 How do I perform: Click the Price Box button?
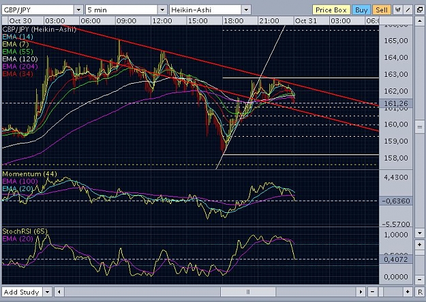tap(331, 10)
